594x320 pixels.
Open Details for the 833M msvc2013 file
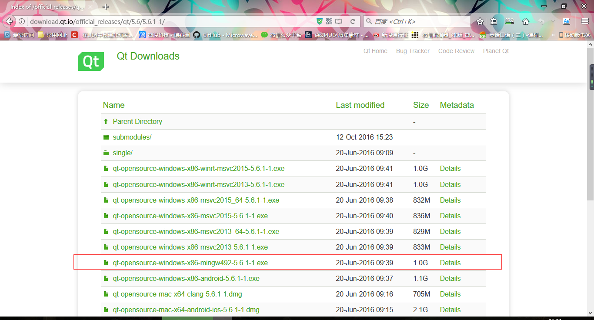[x=450, y=247]
